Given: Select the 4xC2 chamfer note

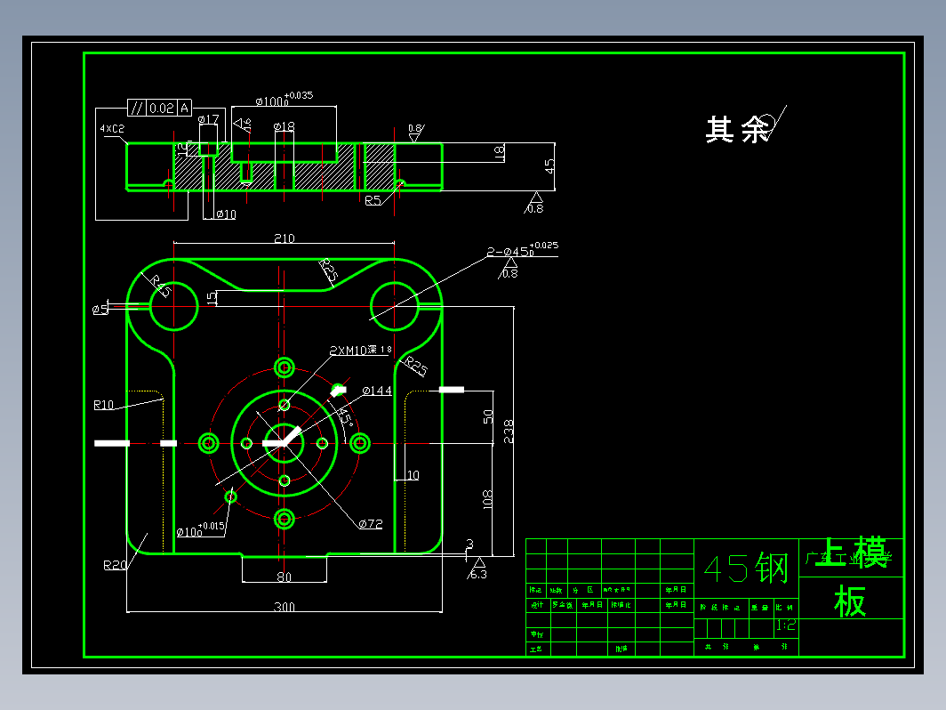Looking at the screenshot, I should pos(112,129).
